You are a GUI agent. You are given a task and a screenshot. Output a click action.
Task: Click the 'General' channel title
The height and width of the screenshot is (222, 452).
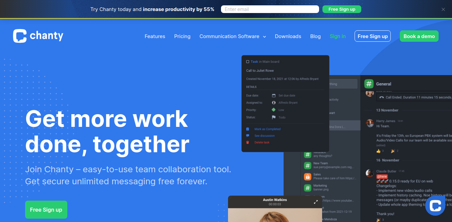click(x=383, y=84)
